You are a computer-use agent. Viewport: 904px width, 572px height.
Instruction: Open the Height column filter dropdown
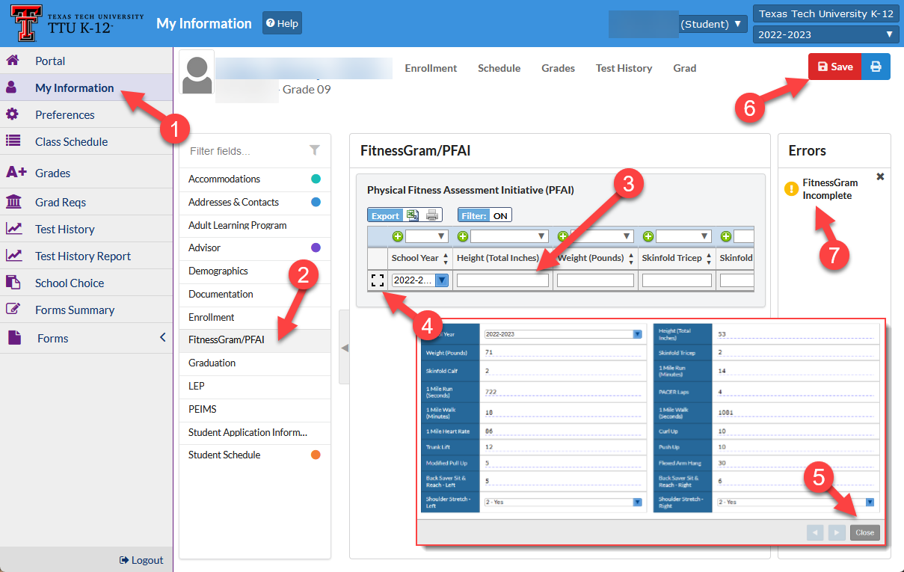(x=510, y=236)
